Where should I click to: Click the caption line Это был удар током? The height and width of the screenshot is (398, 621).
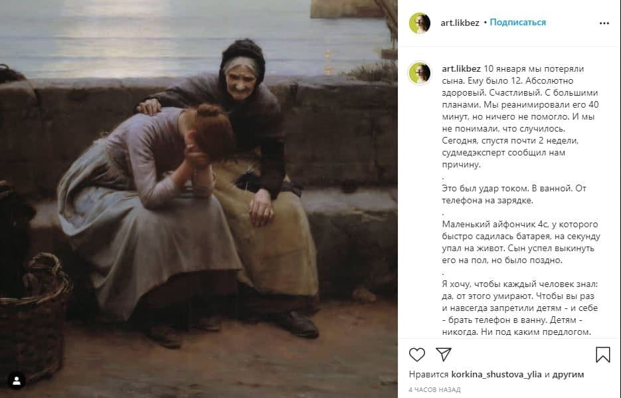[514, 194]
